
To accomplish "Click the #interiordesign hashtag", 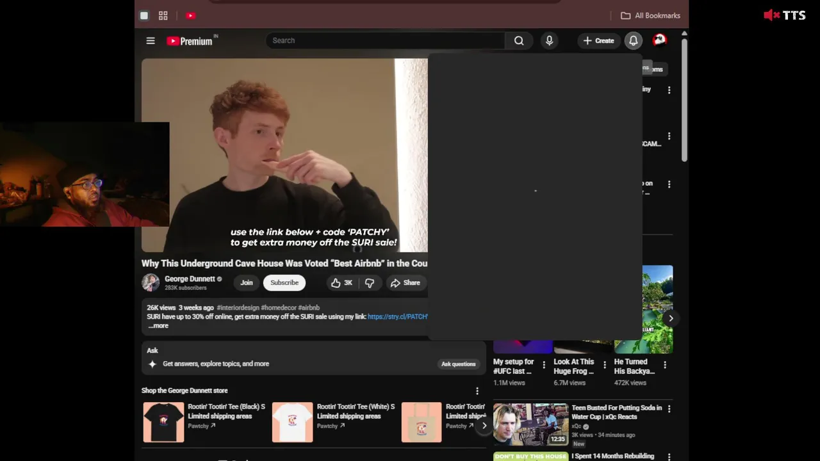I will [x=238, y=308].
